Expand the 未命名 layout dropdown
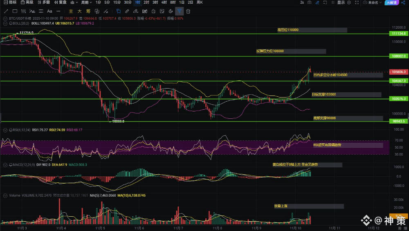The height and width of the screenshot is (231, 409). point(372,2)
